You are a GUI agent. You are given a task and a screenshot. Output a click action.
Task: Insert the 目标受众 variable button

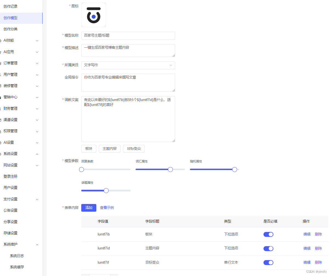tap(134, 149)
